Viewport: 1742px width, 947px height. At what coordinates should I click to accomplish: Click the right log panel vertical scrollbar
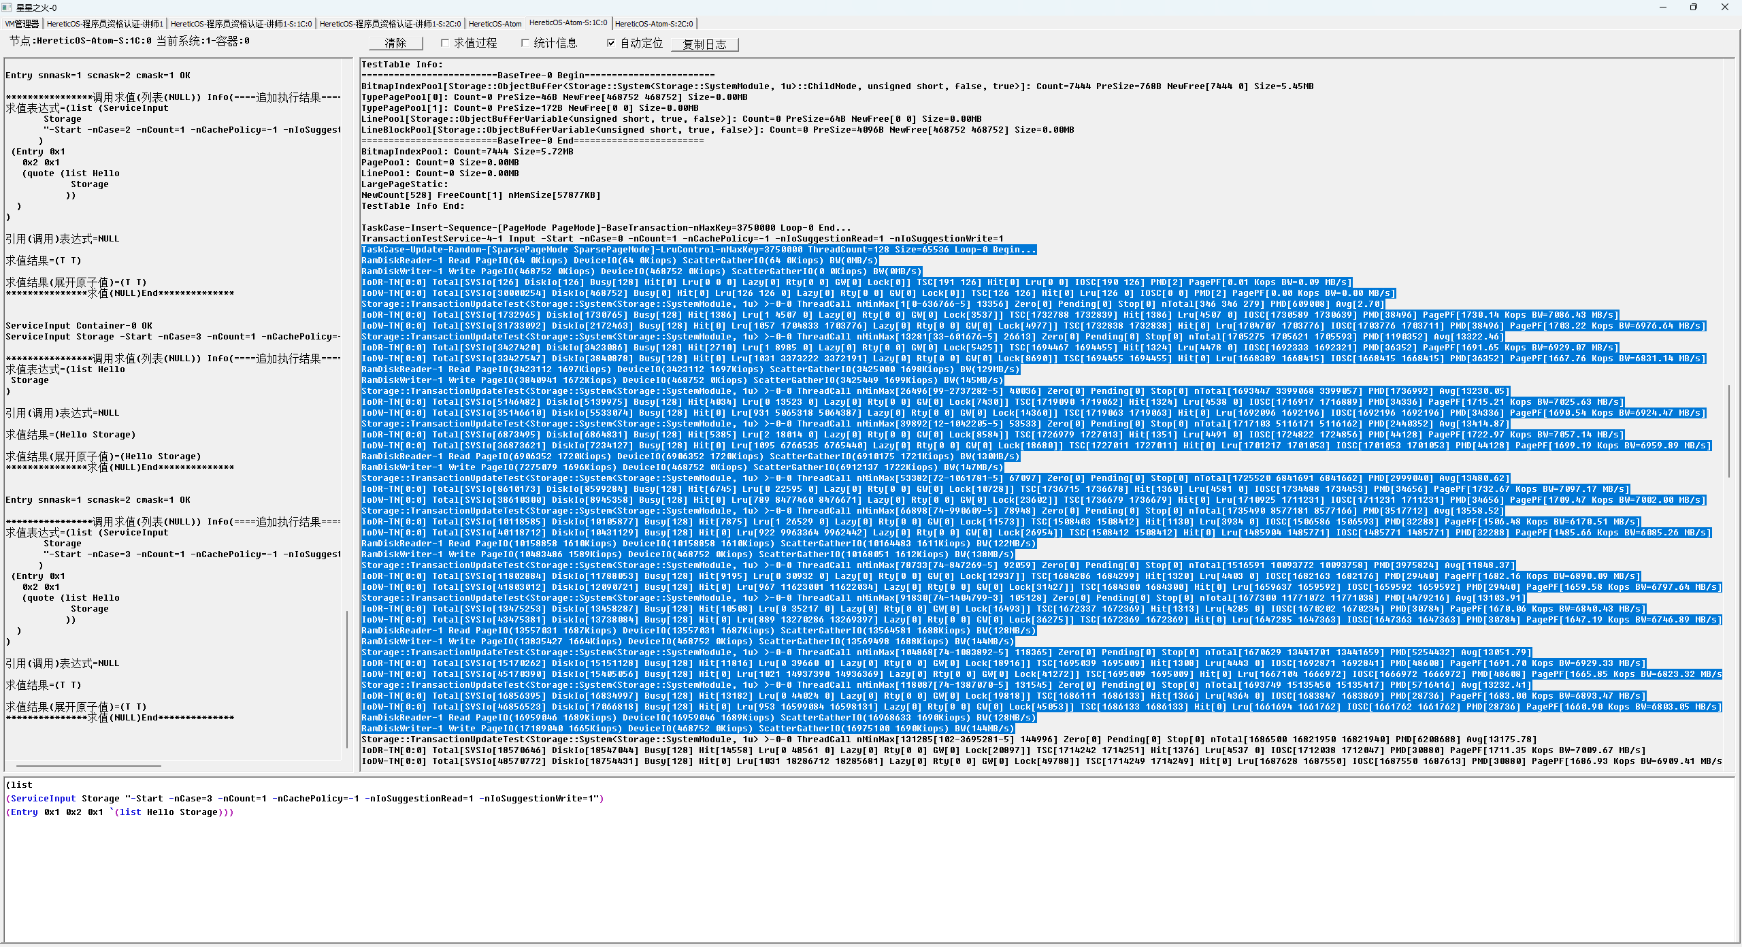pos(1729,430)
